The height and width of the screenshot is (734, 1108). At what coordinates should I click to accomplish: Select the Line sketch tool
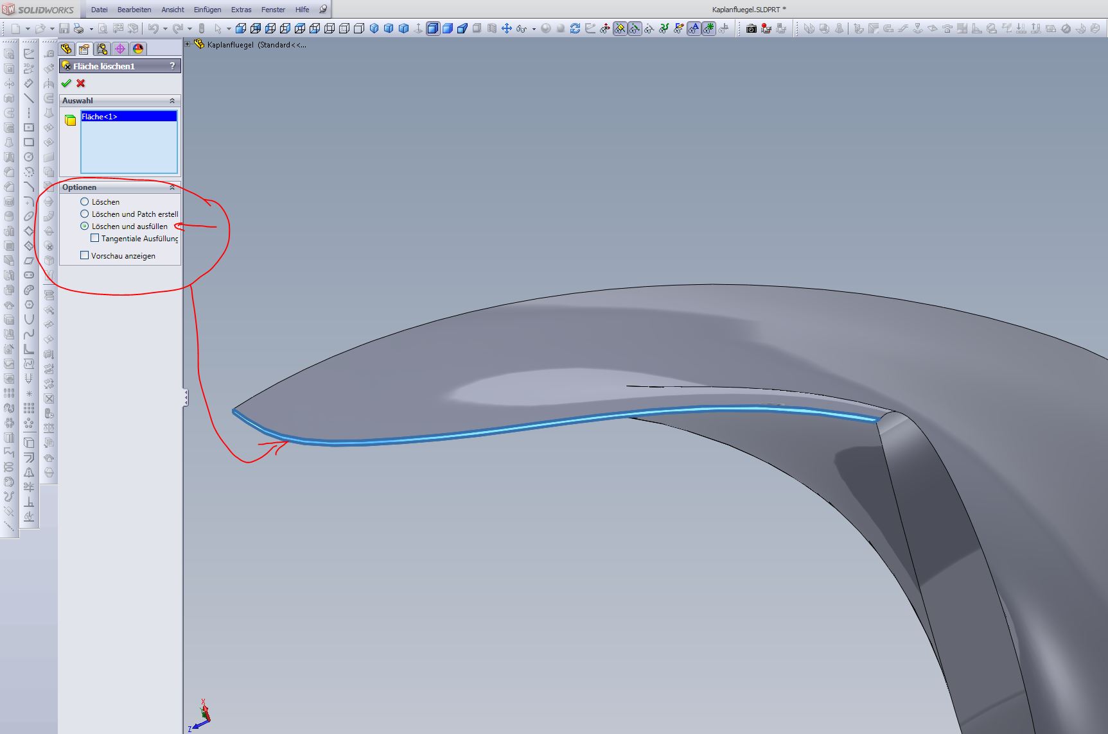(x=29, y=98)
